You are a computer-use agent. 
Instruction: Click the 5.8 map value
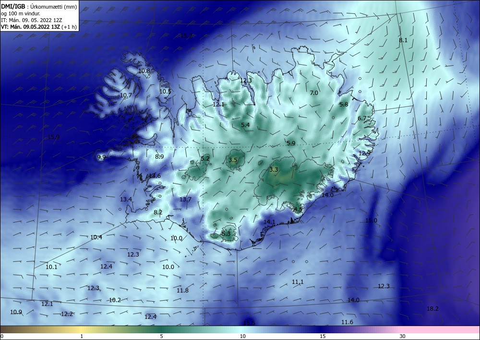click(x=344, y=104)
